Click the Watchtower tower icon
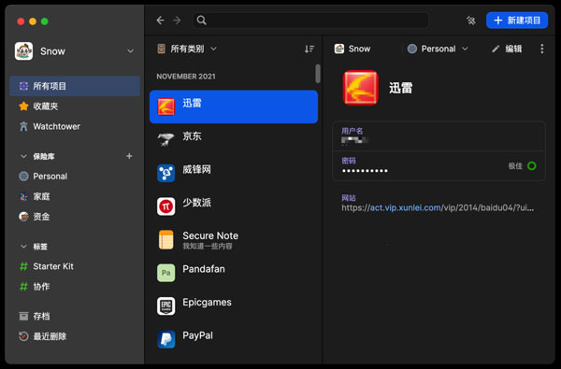 [x=23, y=126]
